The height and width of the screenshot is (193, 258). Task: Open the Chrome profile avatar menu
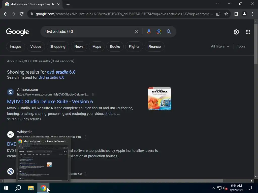[x=244, y=14]
